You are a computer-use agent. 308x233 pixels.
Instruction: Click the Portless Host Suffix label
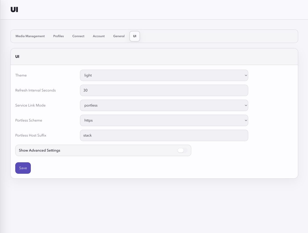31,135
